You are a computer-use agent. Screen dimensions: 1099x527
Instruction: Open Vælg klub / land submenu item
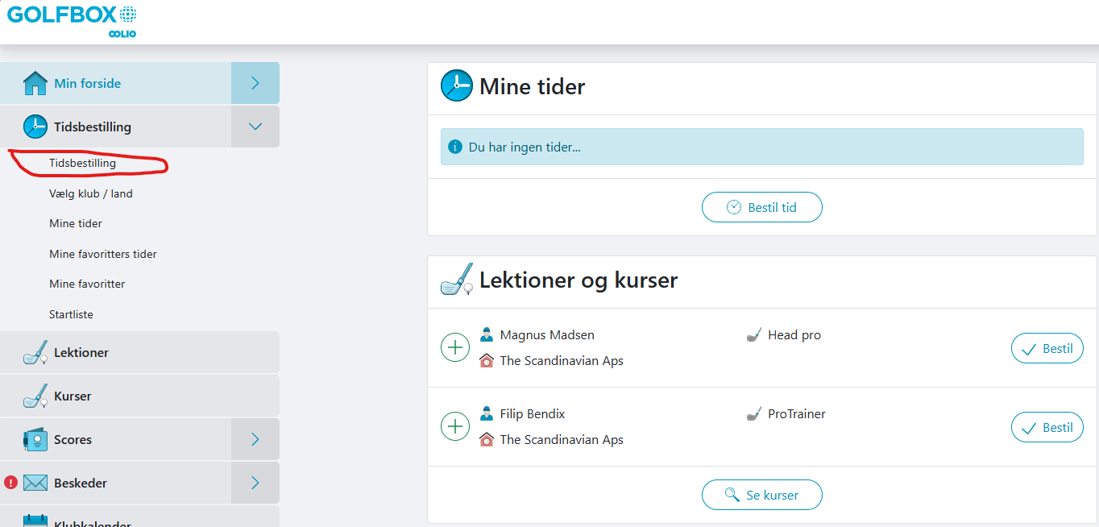click(x=91, y=193)
